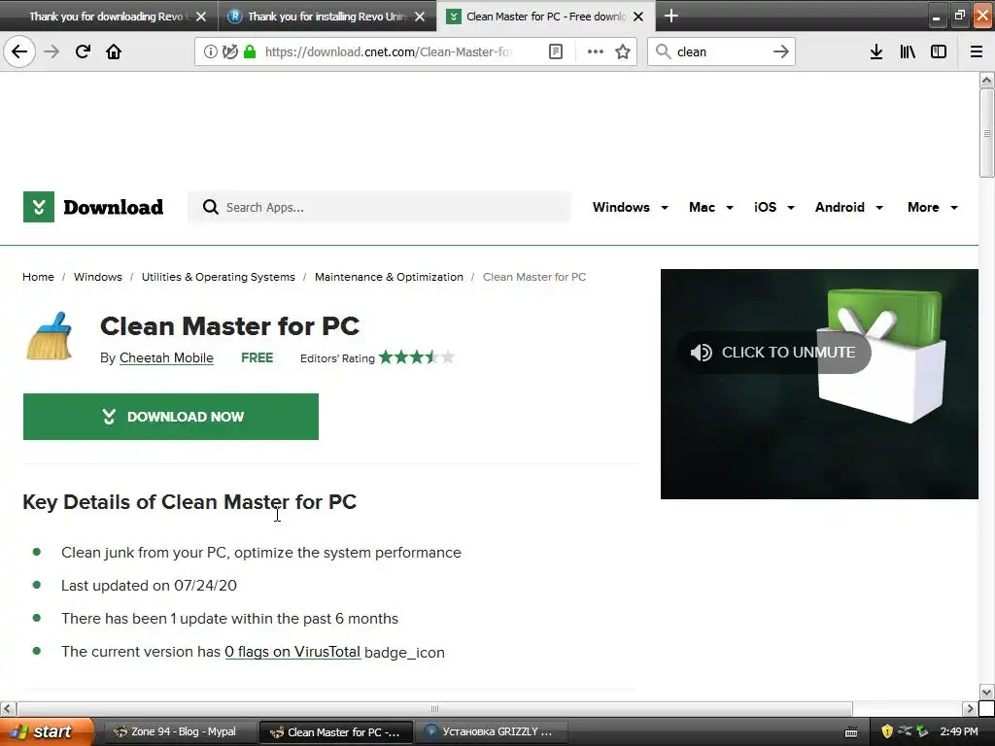Click the network connection tray icon
Screen dimensions: 995x746
tap(905, 731)
